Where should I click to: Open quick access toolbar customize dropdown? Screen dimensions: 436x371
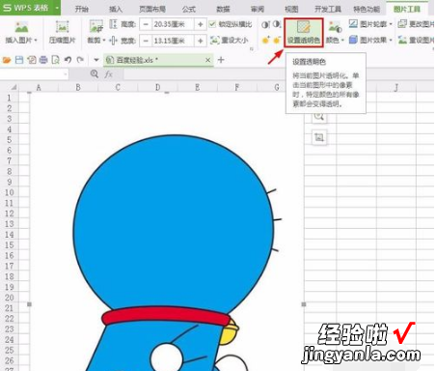click(96, 60)
